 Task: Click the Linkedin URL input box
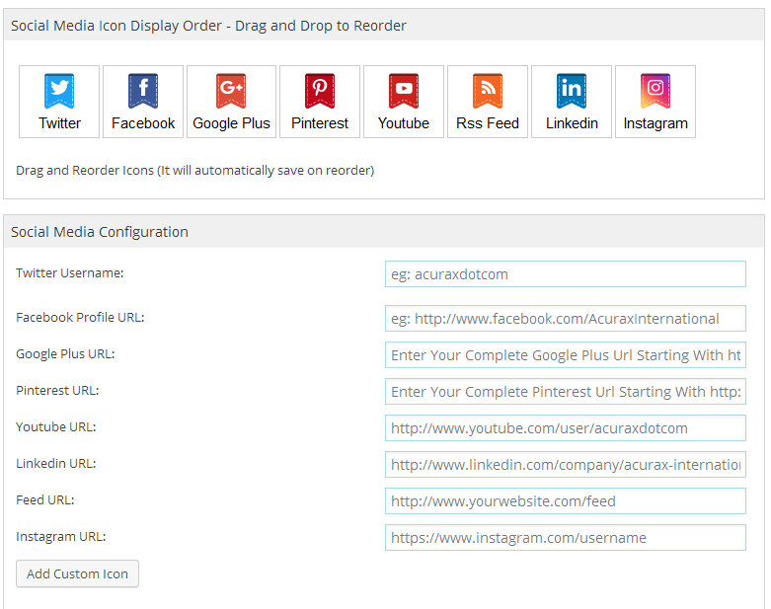coord(565,465)
